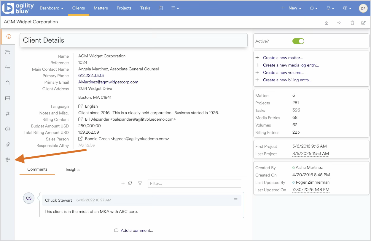Click the Client Details heading

[43, 40]
